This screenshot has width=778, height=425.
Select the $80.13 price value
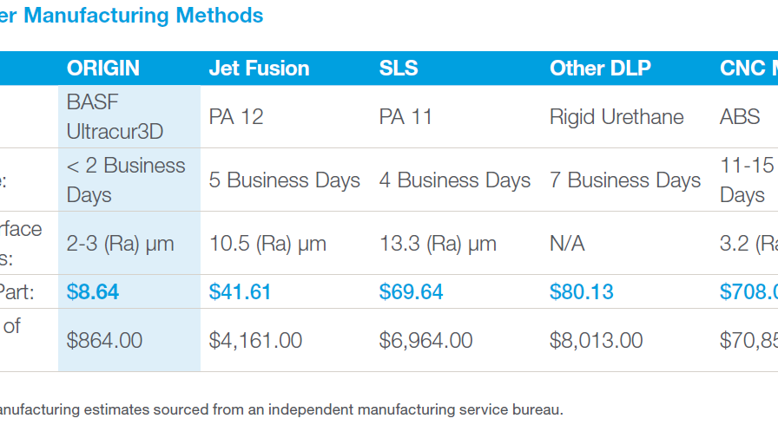(x=581, y=292)
